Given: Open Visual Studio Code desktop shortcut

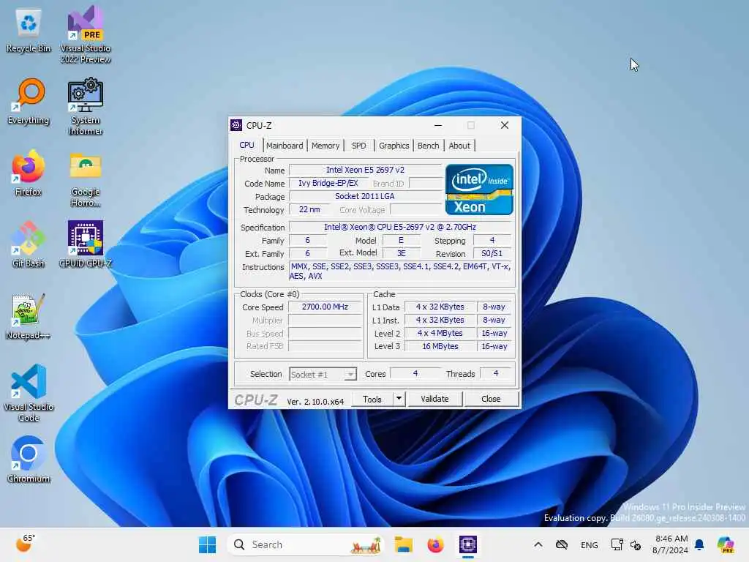Looking at the screenshot, I should click(29, 393).
